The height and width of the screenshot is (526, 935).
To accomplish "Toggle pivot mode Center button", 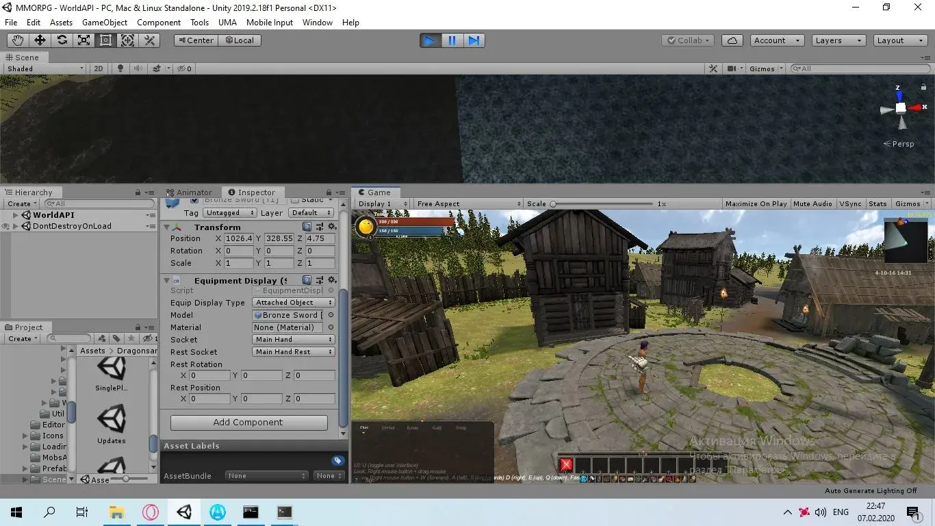I will [x=196, y=40].
